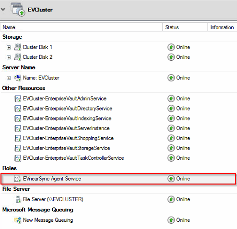Select EVCluster-EnterpriseVaultShoppingService resource
237x229 pixels.
point(118,138)
